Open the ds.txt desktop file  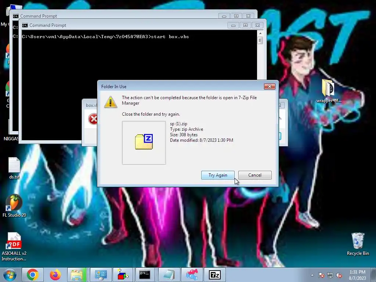tap(14, 168)
